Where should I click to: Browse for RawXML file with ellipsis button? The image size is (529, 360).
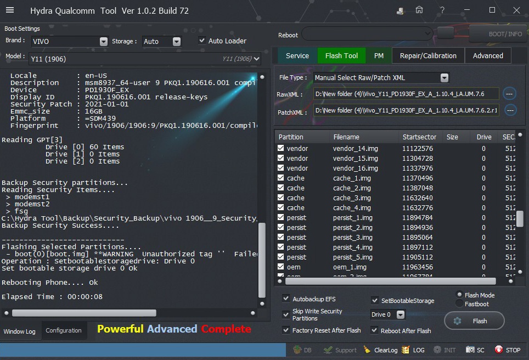(x=509, y=94)
